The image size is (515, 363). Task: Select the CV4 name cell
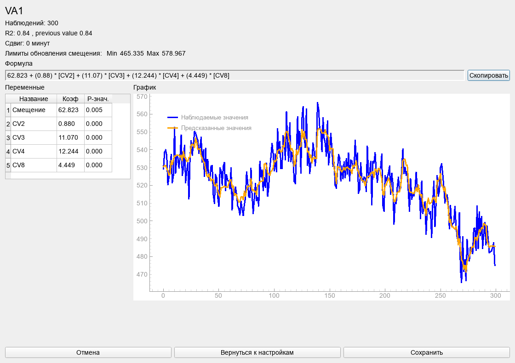coord(34,151)
